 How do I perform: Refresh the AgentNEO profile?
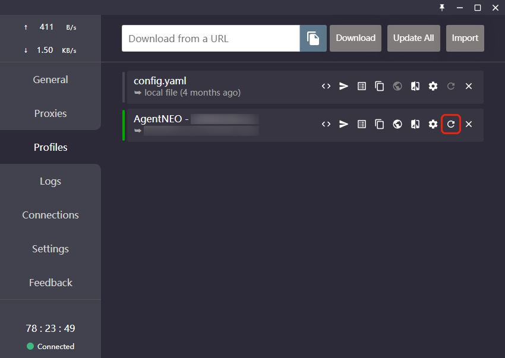(x=451, y=124)
